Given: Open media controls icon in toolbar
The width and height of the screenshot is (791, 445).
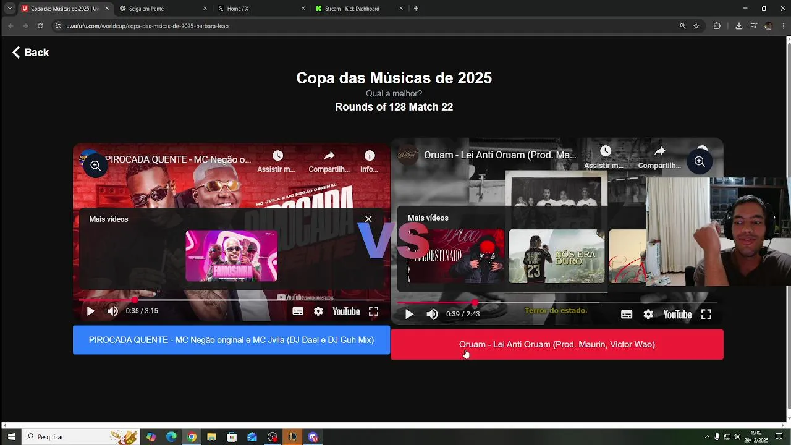Looking at the screenshot, I should [x=754, y=26].
